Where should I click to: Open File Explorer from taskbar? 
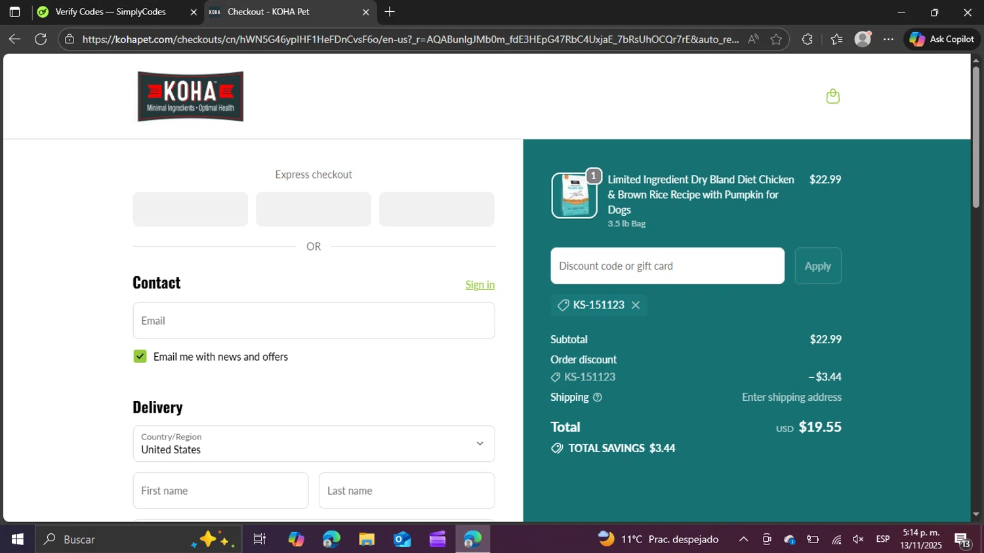367,539
